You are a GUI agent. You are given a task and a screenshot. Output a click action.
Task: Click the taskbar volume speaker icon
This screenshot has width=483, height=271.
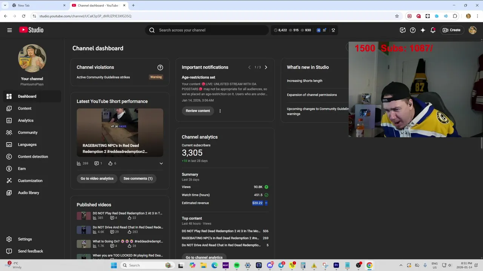[449, 265]
